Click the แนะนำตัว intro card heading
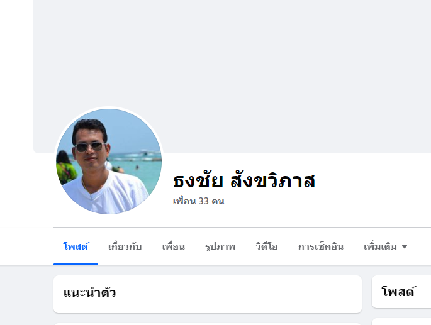 [x=89, y=292]
